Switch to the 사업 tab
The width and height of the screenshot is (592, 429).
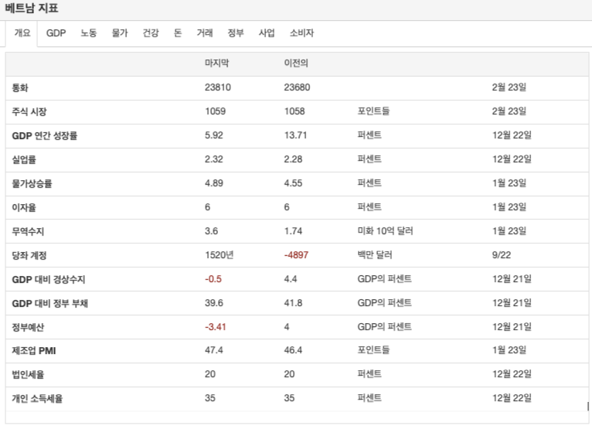[267, 33]
